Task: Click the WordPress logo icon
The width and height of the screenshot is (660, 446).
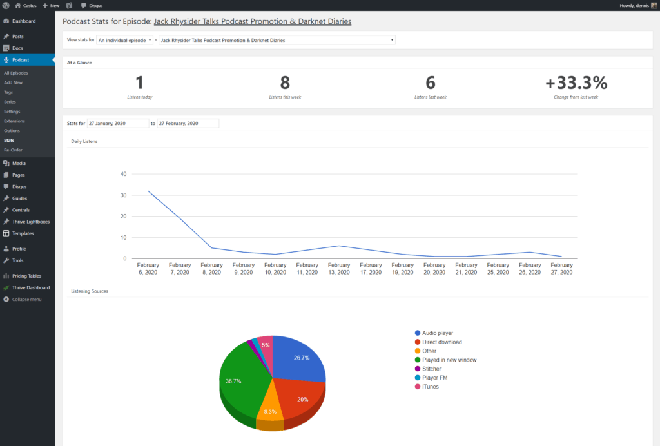Action: click(x=6, y=5)
